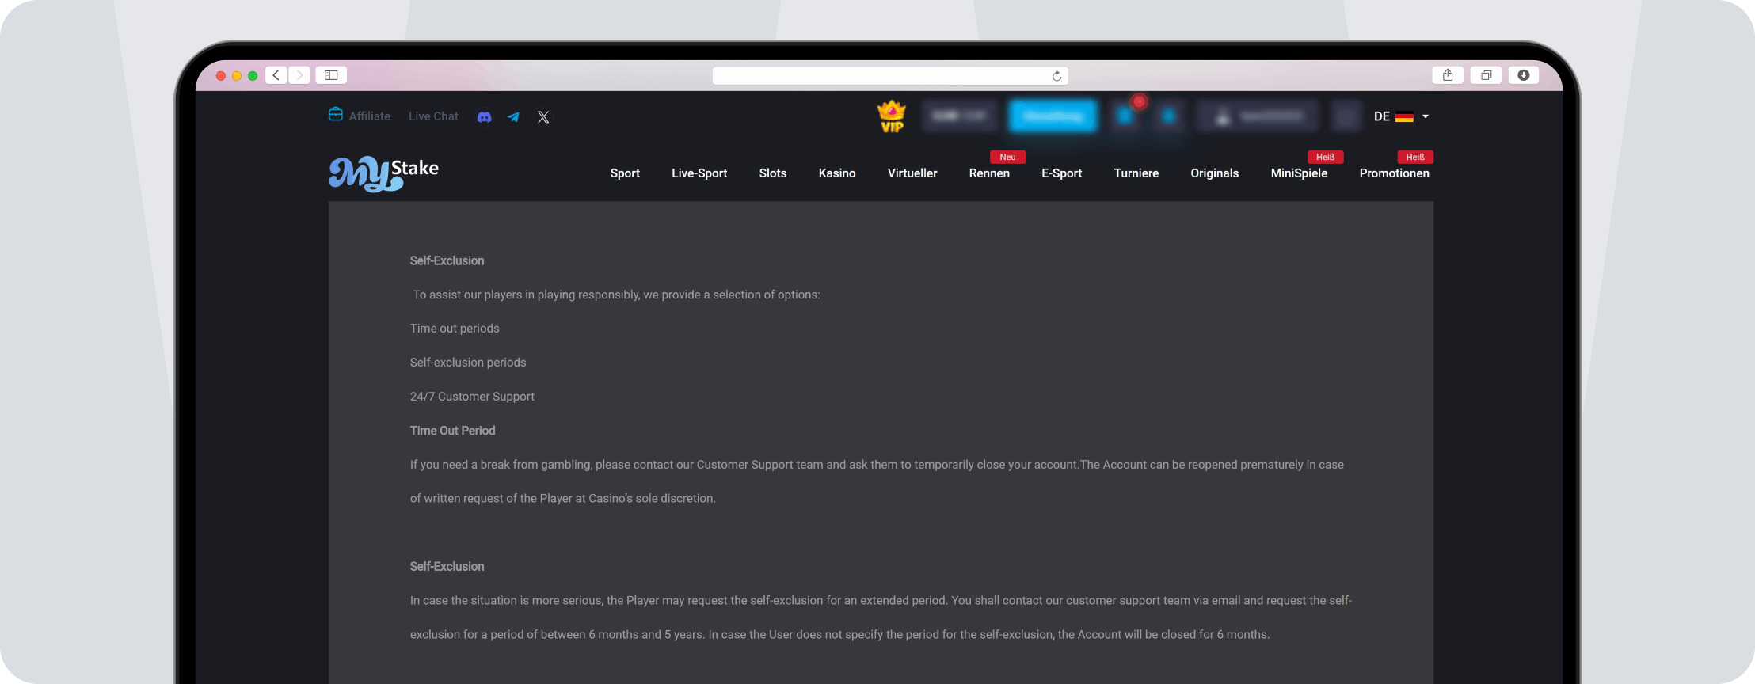
Task: Open the Promotionen menu item
Action: coord(1394,173)
